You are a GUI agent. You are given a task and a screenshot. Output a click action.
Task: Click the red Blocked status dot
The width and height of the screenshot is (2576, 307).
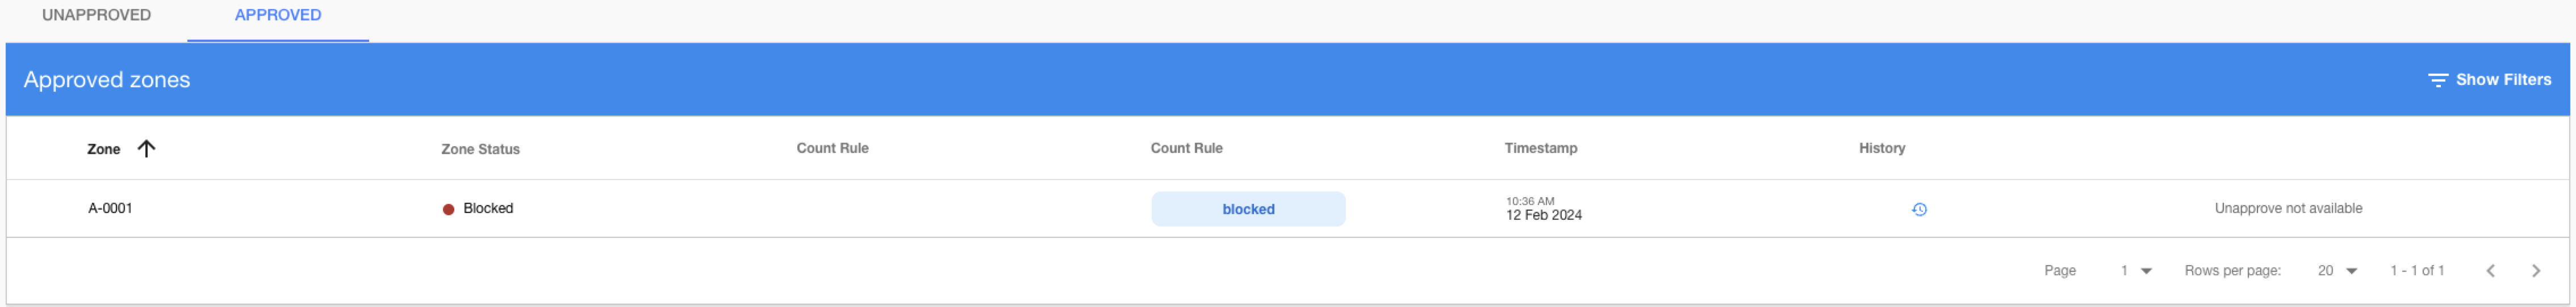coord(448,210)
